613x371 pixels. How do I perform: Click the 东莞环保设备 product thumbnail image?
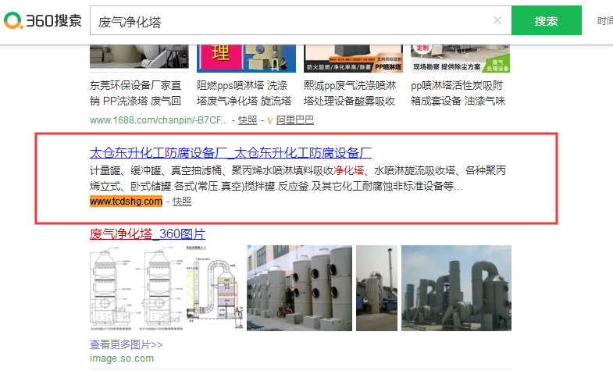139,59
